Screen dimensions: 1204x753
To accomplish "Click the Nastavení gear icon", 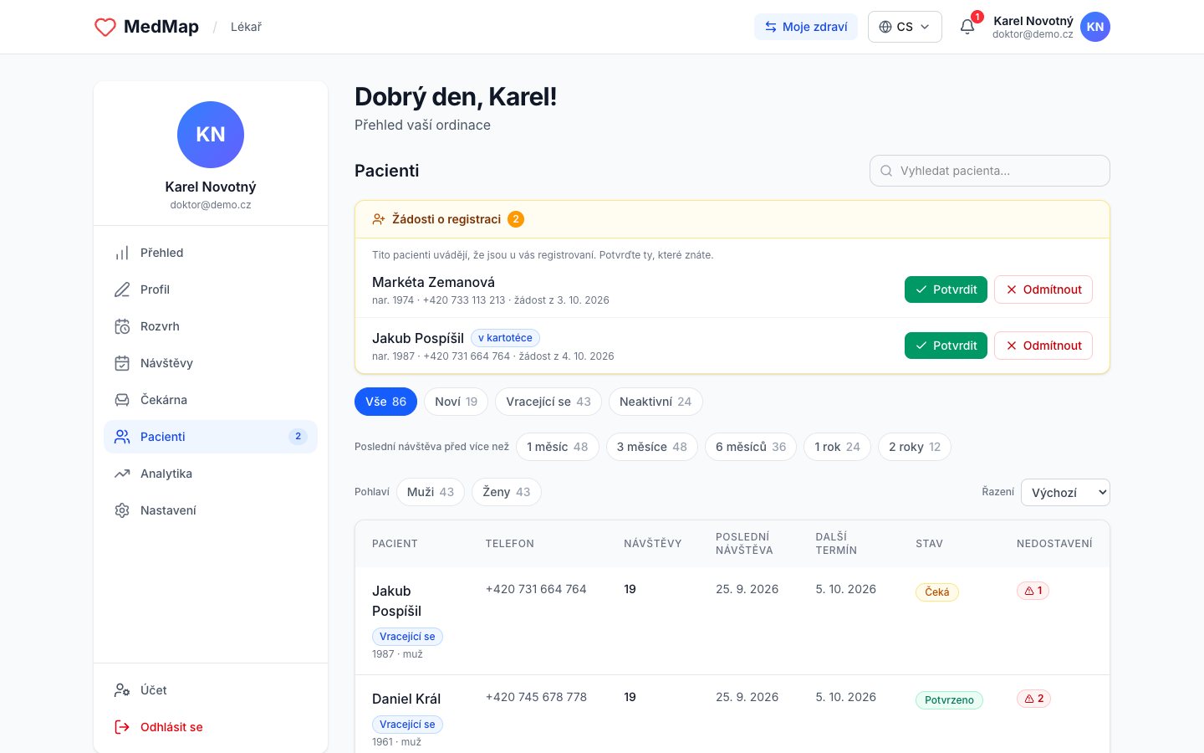I will (122, 510).
